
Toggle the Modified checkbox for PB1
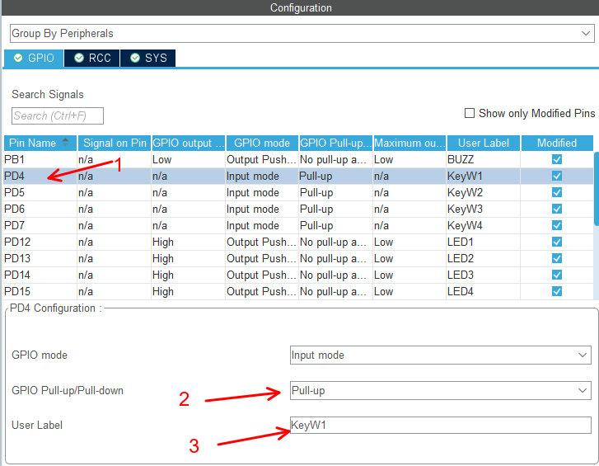(x=557, y=159)
